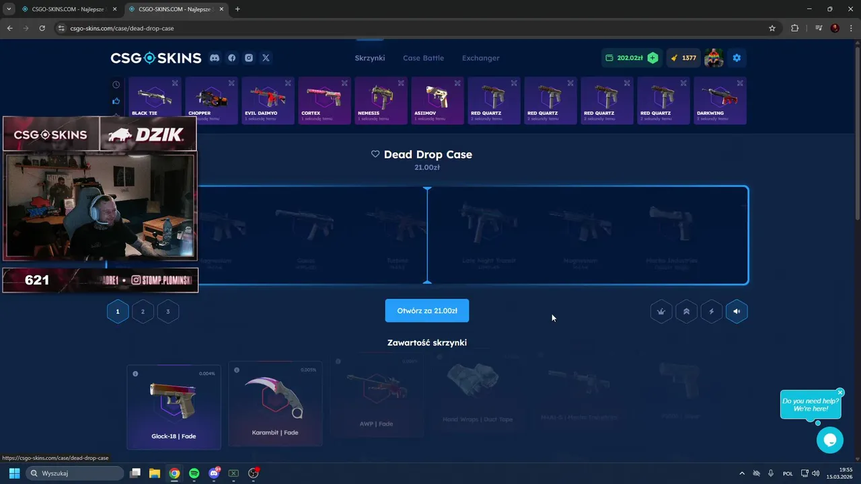861x484 pixels.
Task: Open the CORTEX drop card
Action: point(324,101)
